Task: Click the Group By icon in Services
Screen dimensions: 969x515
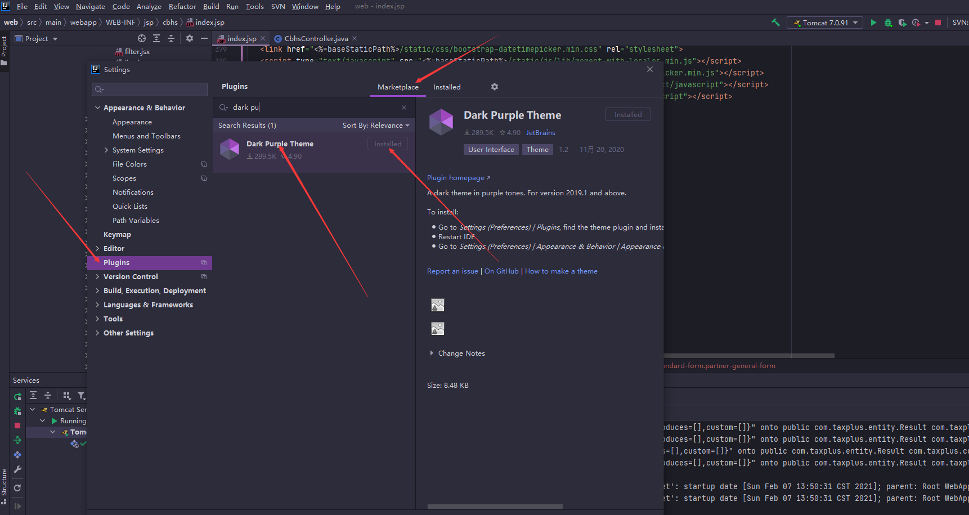Action: point(67,395)
